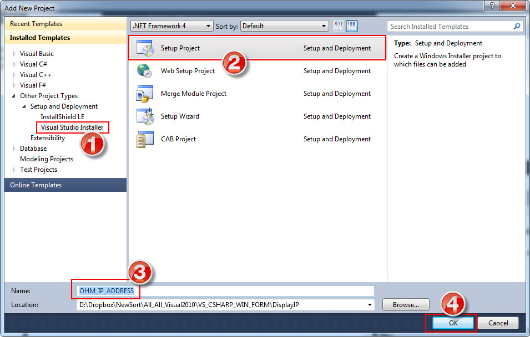Collapse the Setup and Deployment node
The width and height of the screenshot is (530, 337).
(24, 106)
